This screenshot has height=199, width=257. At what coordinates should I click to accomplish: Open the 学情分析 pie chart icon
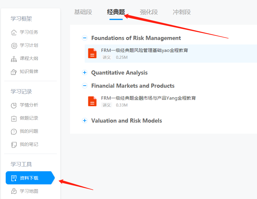pos(14,105)
